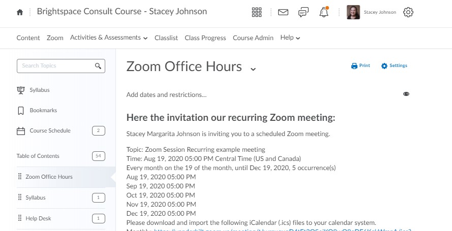Click into the Search Topics field
The height and width of the screenshot is (231, 452).
tap(56, 66)
